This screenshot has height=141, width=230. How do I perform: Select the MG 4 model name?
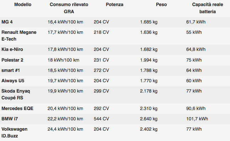pos(7,22)
